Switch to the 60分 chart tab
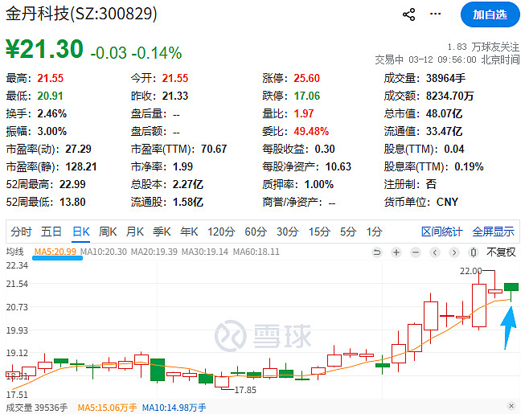This screenshot has width=525, height=414. click(256, 232)
